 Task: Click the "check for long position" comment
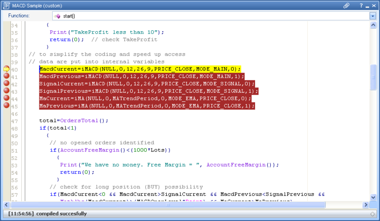pos(126,187)
